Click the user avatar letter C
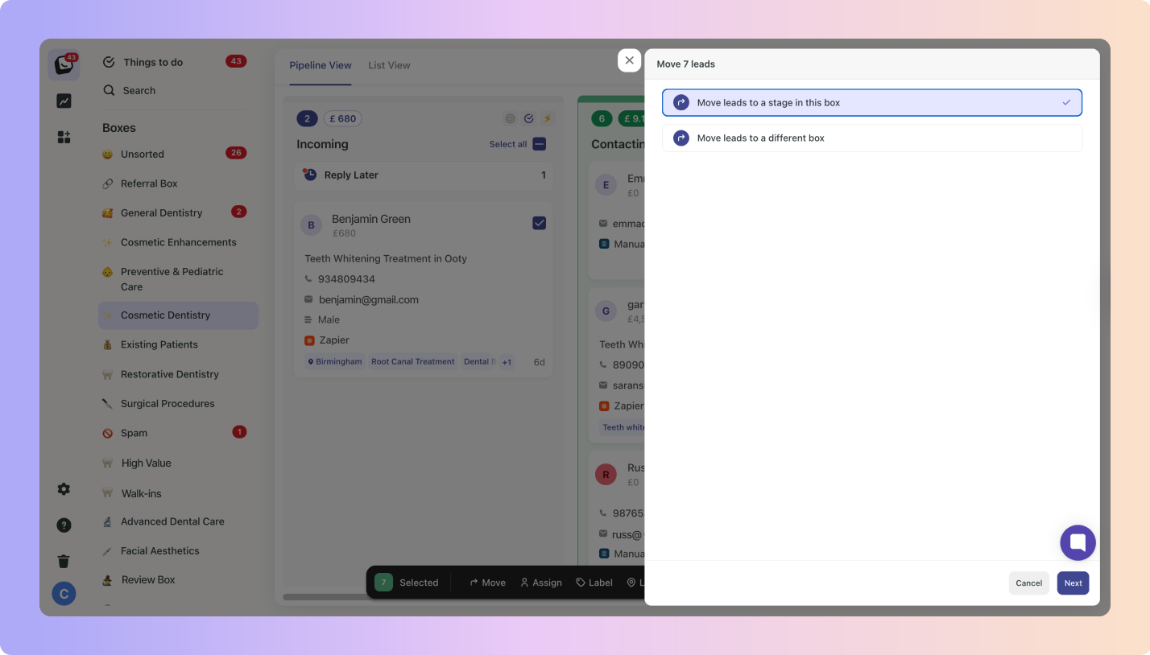 pos(64,594)
